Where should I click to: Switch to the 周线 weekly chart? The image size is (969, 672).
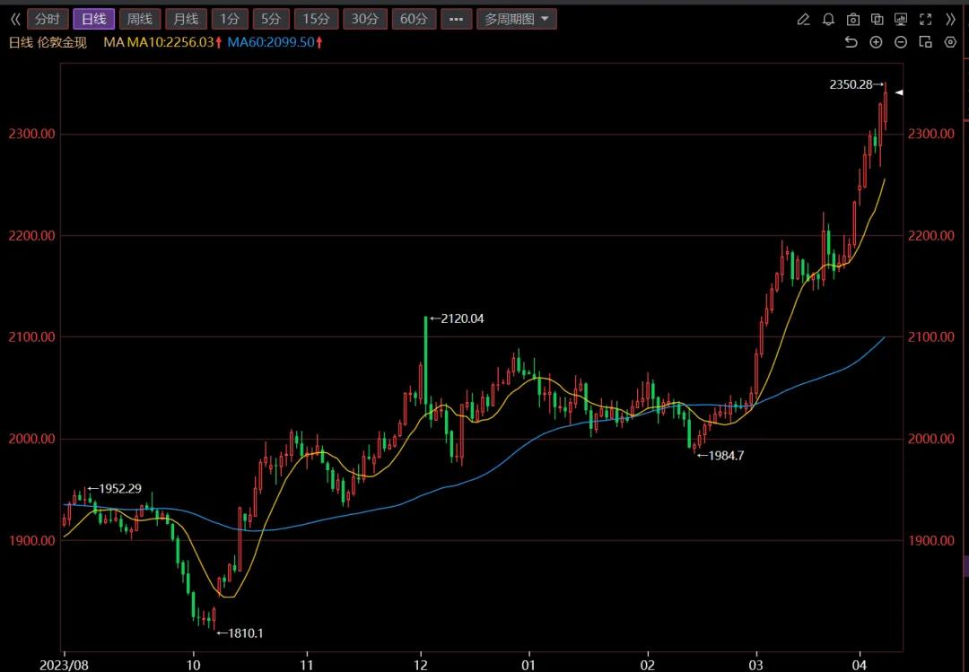tap(140, 19)
